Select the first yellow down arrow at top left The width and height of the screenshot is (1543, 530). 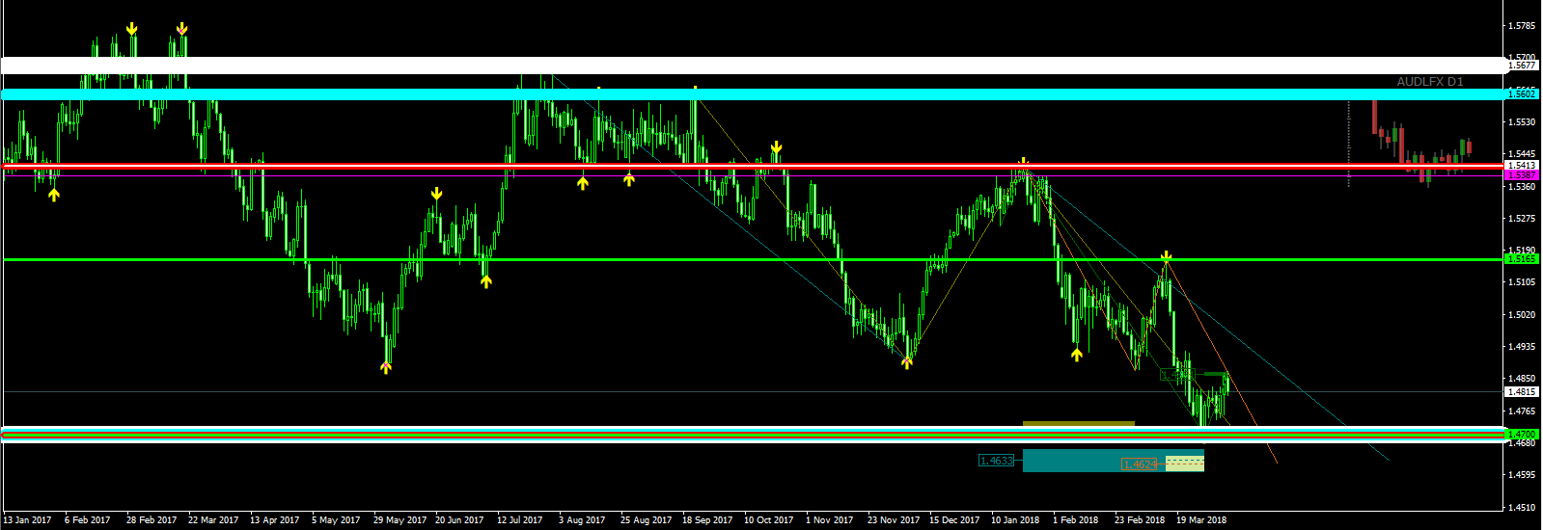(131, 29)
